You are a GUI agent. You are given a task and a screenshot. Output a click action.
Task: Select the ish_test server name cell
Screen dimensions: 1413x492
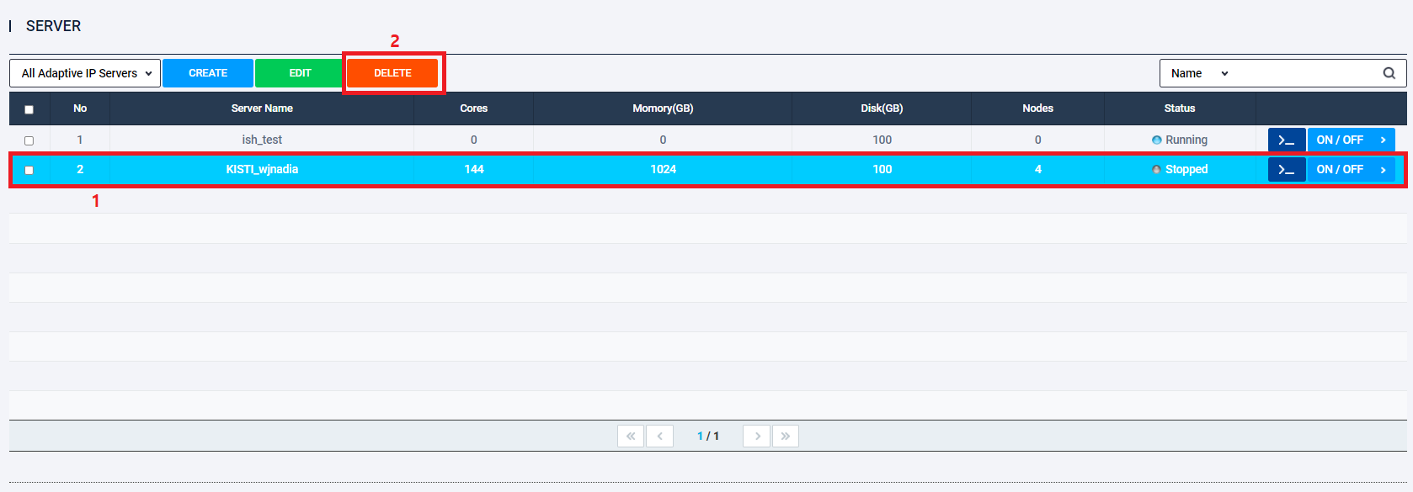coord(262,140)
